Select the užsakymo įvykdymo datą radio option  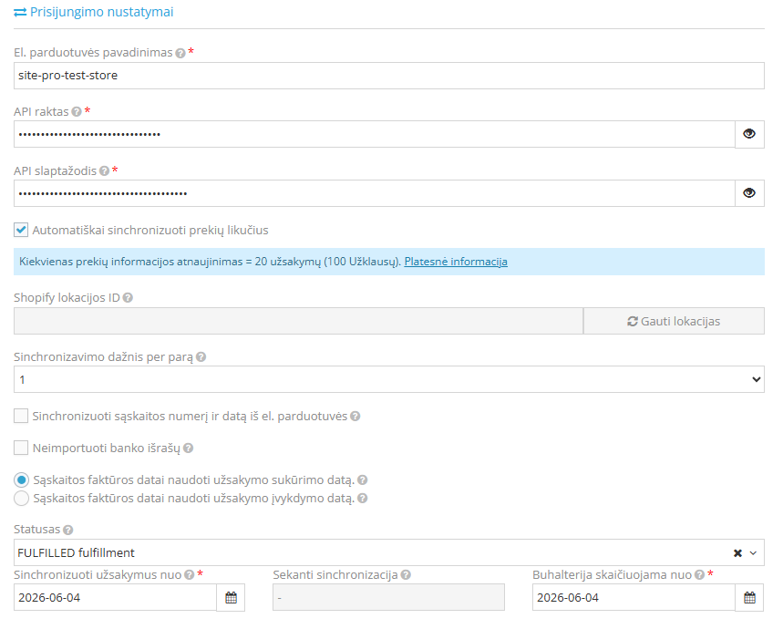coord(22,499)
